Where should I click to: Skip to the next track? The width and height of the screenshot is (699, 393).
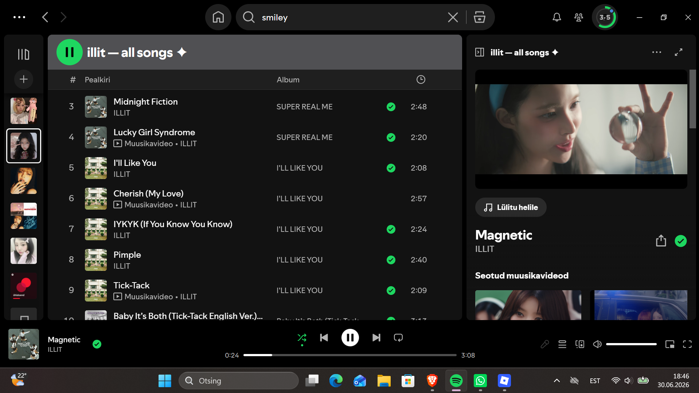(x=376, y=338)
